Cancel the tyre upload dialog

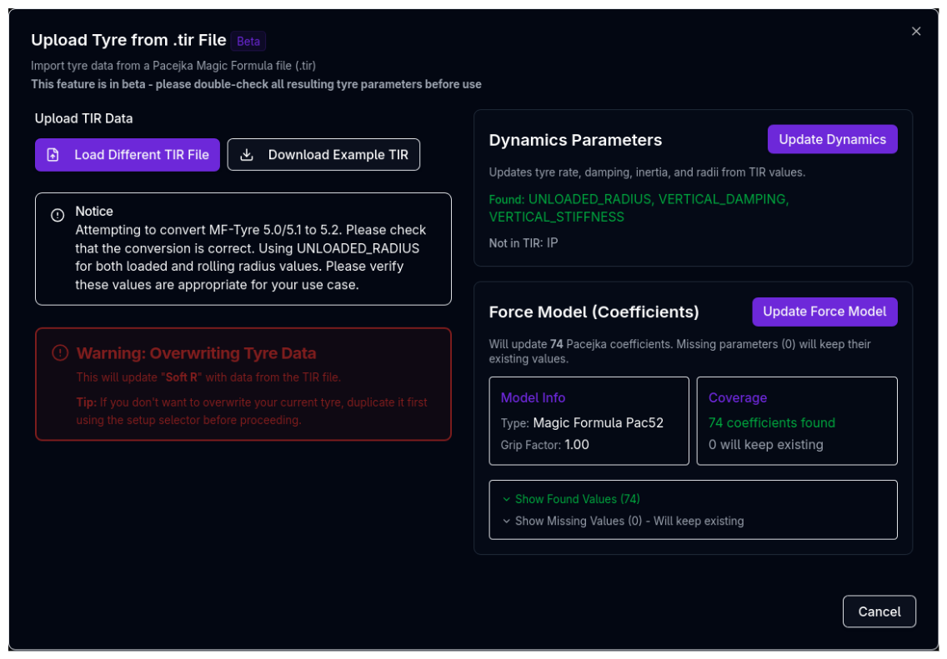pyautogui.click(x=879, y=612)
